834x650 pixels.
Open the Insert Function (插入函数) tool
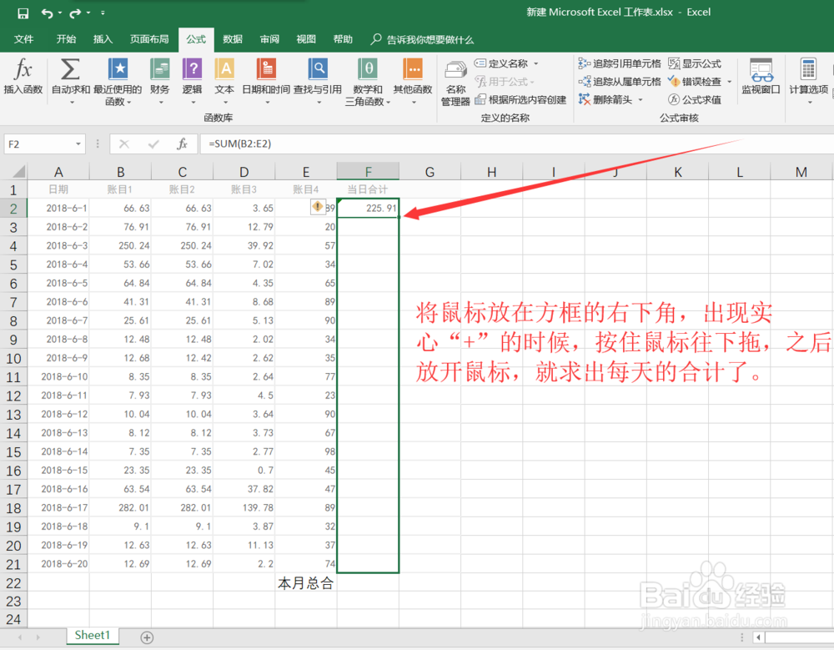(x=23, y=76)
